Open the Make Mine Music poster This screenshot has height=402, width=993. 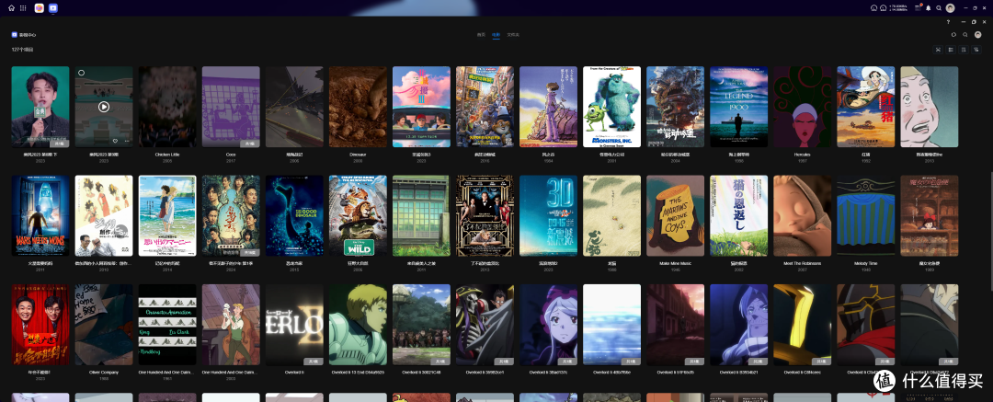pyautogui.click(x=675, y=215)
